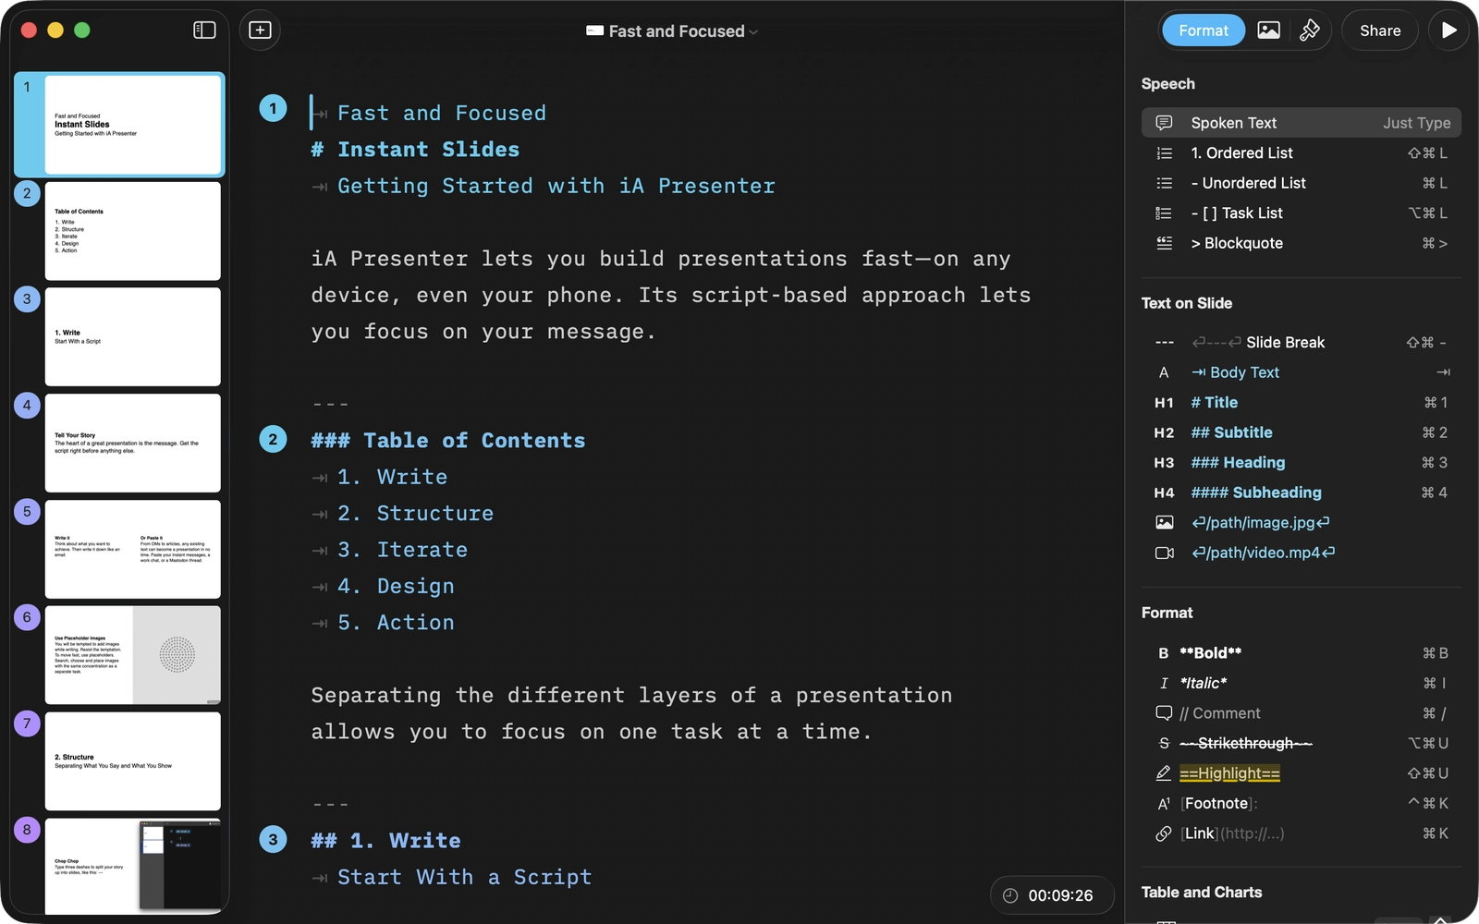Click the Blockquote icon
The image size is (1479, 924).
point(1164,243)
